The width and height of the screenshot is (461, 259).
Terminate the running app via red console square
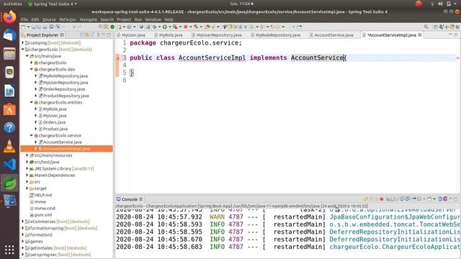[382, 199]
